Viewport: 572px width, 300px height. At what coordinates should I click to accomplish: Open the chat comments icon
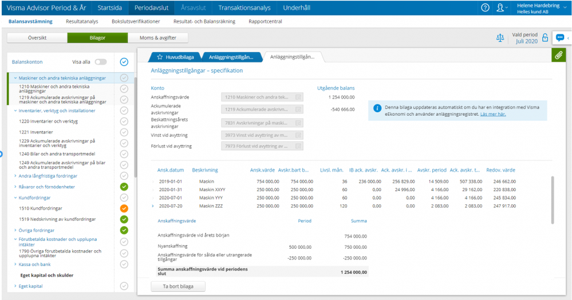click(560, 38)
